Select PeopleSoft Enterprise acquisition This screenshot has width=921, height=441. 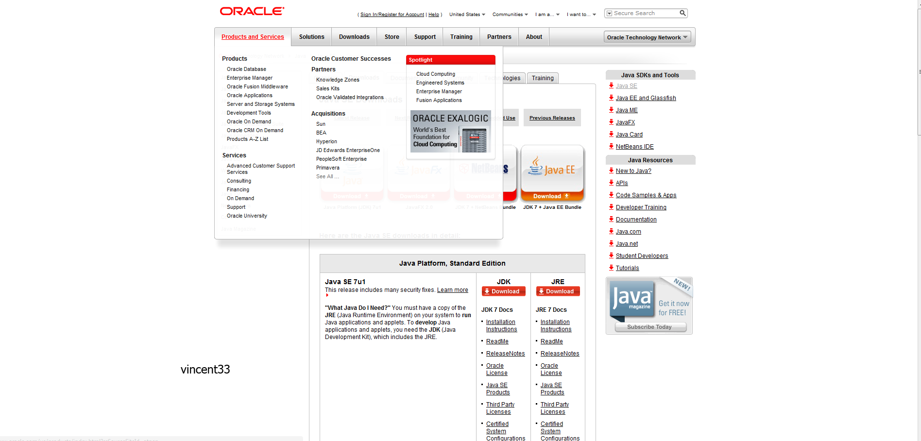tap(341, 159)
